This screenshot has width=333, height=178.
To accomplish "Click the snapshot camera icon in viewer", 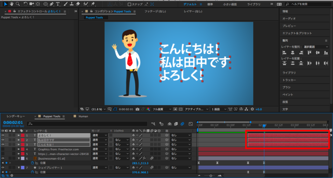I will [x=138, y=109].
